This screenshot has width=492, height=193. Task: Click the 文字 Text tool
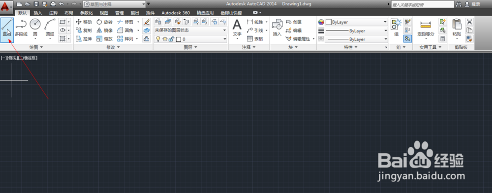point(237,28)
